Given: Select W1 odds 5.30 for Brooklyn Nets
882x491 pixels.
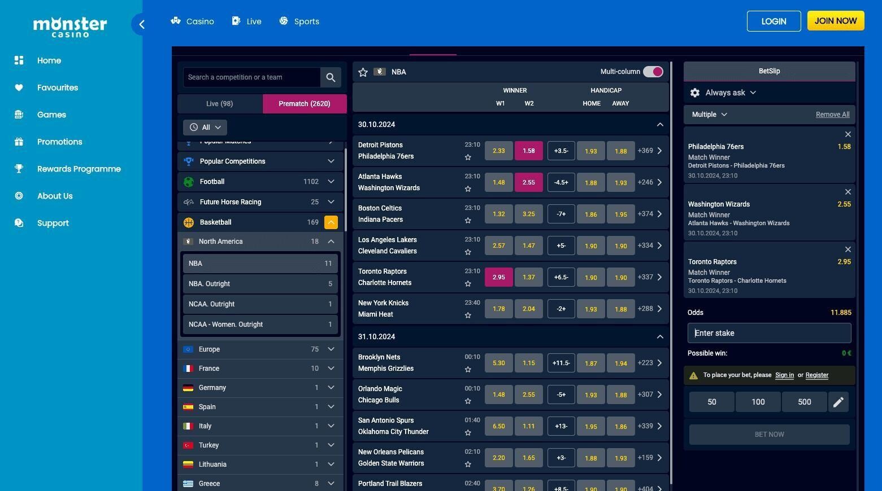Looking at the screenshot, I should click(x=499, y=363).
